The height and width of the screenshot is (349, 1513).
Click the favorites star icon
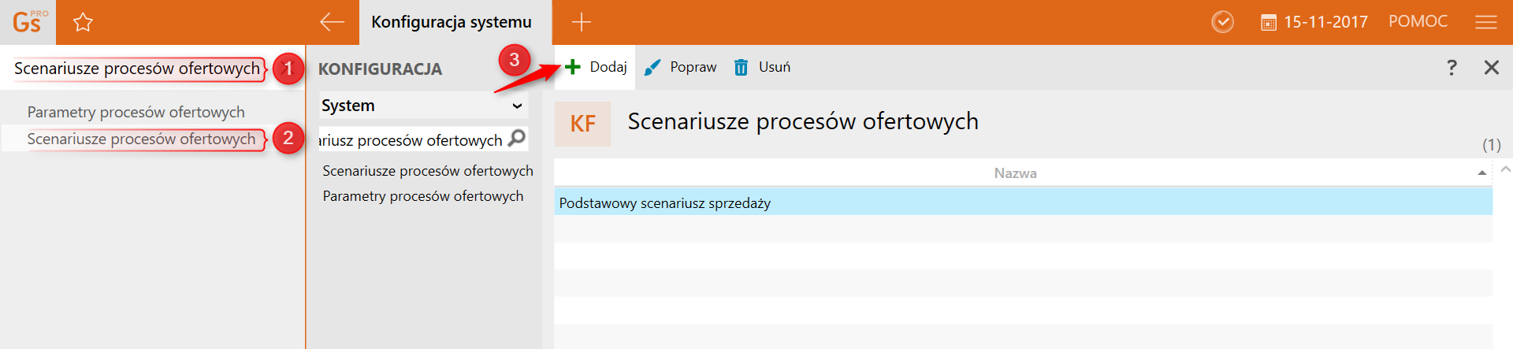tap(83, 22)
